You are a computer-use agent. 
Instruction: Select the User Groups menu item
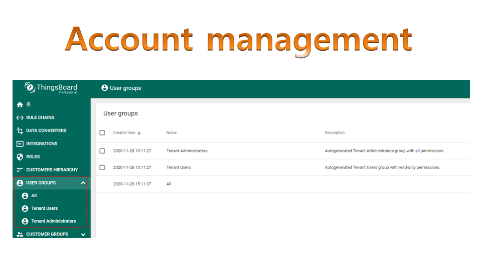tap(52, 183)
